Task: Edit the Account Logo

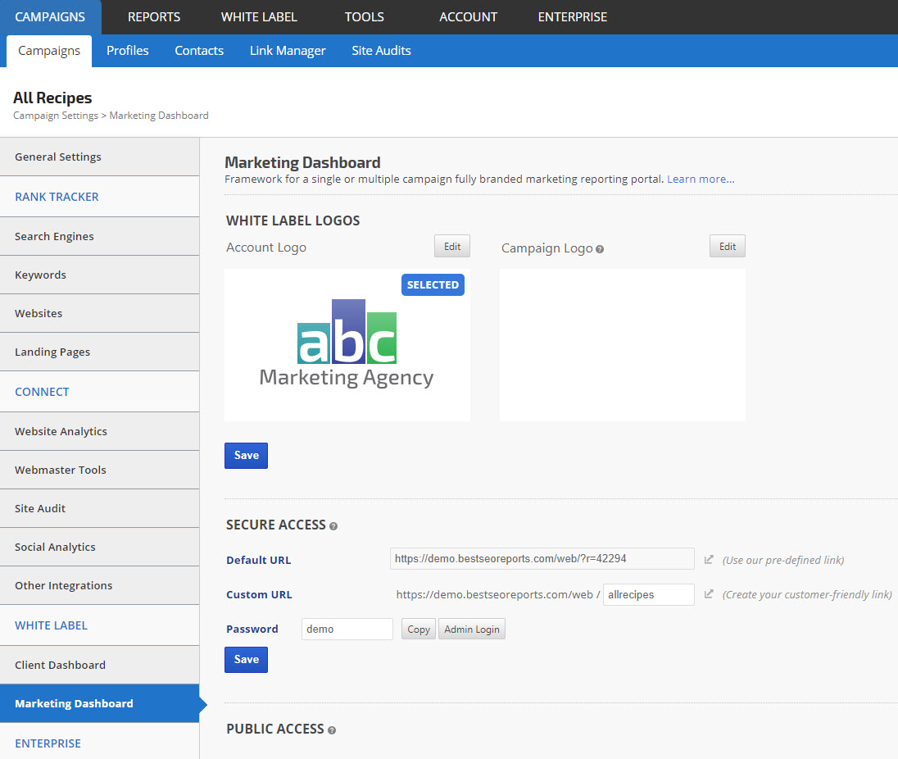Action: click(x=452, y=247)
